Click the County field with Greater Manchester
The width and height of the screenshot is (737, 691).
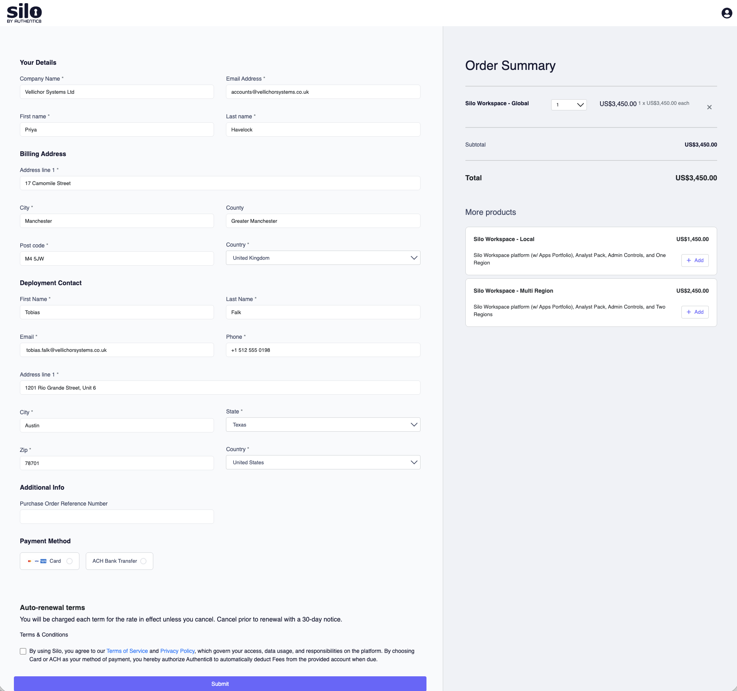pyautogui.click(x=323, y=221)
